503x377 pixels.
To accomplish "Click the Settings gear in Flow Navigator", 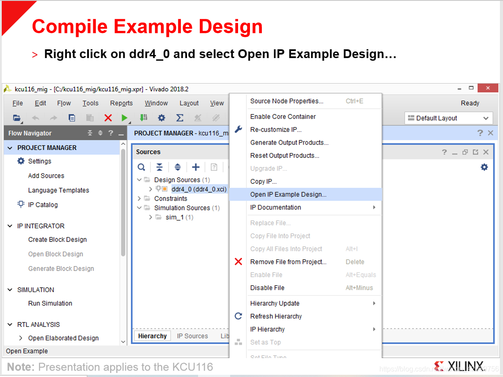I will (x=21, y=161).
